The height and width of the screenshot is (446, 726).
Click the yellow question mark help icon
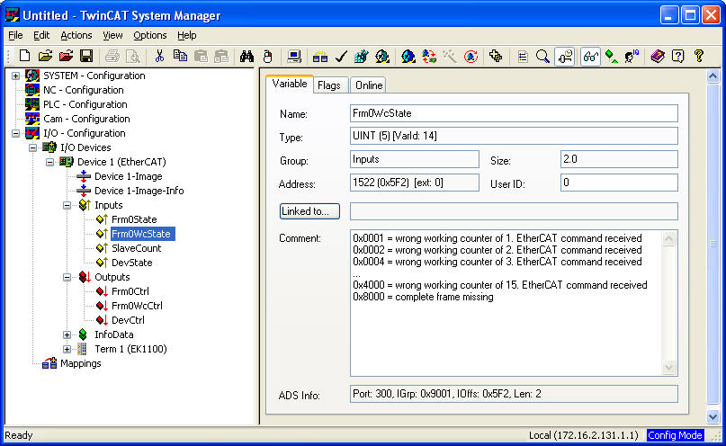[x=698, y=56]
